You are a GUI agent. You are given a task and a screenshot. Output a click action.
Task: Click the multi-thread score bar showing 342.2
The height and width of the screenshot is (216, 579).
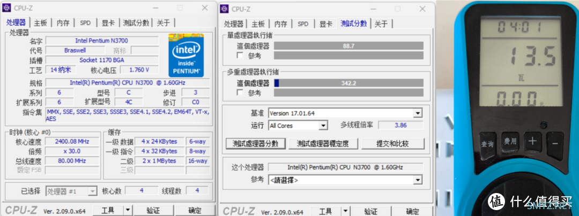348,83
